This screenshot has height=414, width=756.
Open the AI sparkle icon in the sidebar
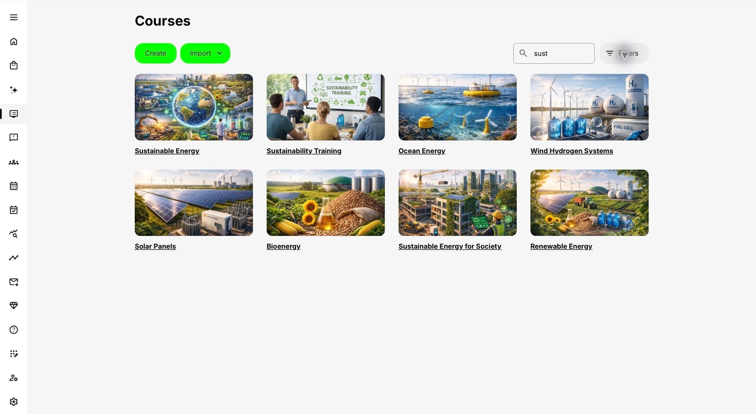(14, 90)
